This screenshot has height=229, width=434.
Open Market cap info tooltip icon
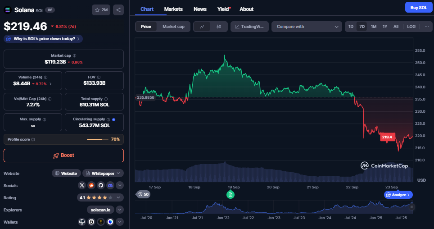[x=74, y=56]
